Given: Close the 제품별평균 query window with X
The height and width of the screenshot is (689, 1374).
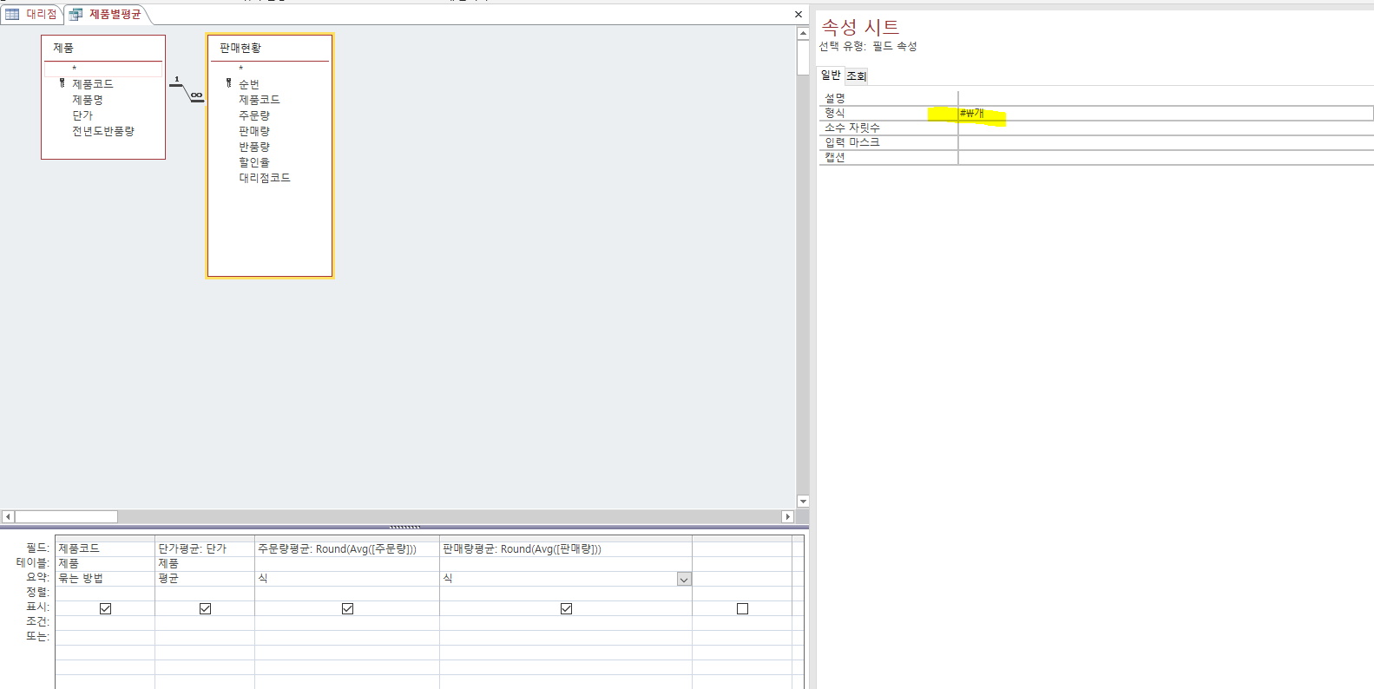Looking at the screenshot, I should [x=799, y=14].
